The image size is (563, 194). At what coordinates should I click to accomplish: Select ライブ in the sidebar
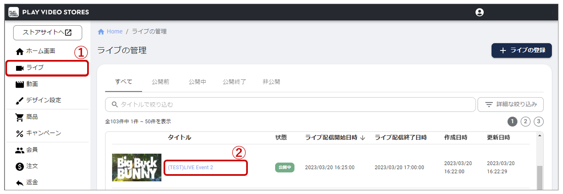[35, 68]
